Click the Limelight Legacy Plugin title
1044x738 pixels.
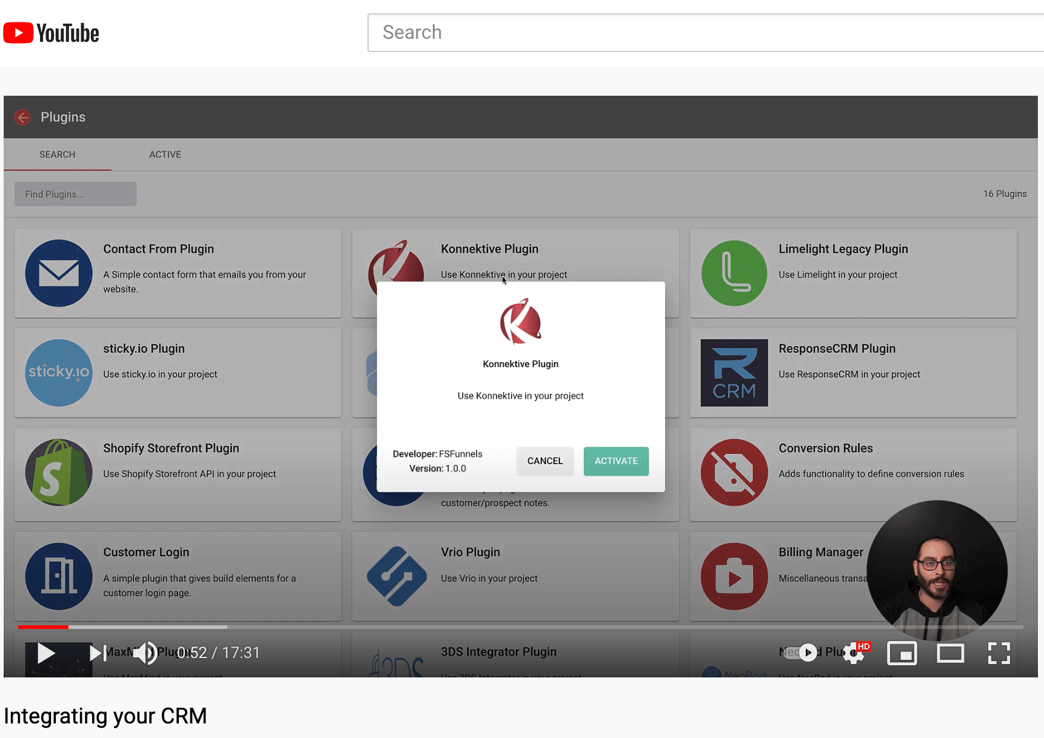[x=843, y=249]
